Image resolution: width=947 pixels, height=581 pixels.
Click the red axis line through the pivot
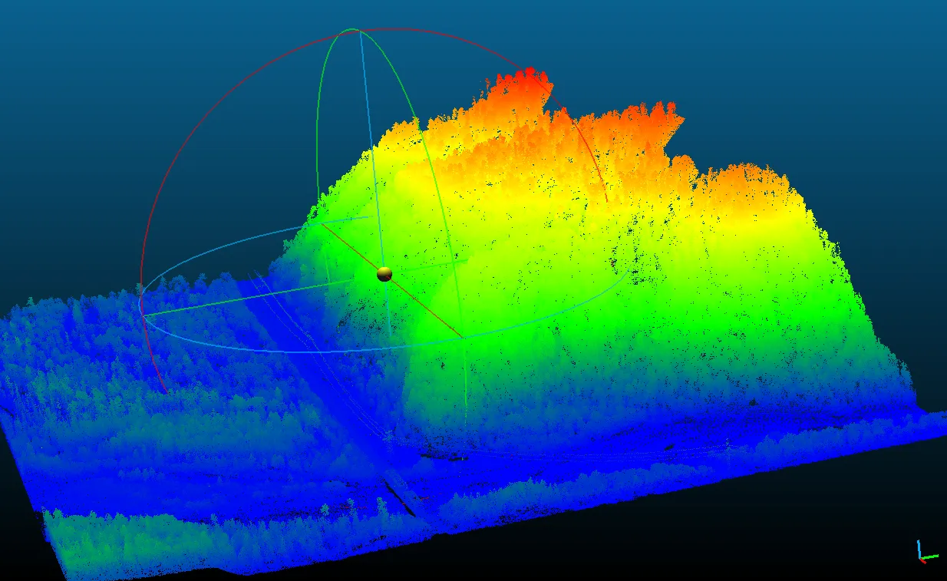click(x=426, y=307)
